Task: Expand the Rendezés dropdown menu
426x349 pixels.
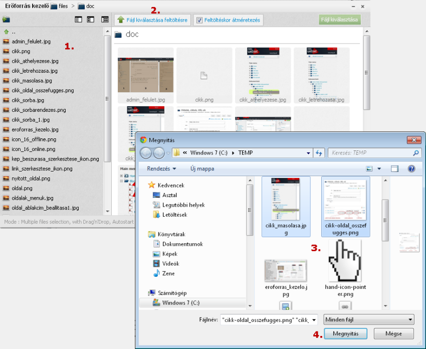Action: click(160, 169)
